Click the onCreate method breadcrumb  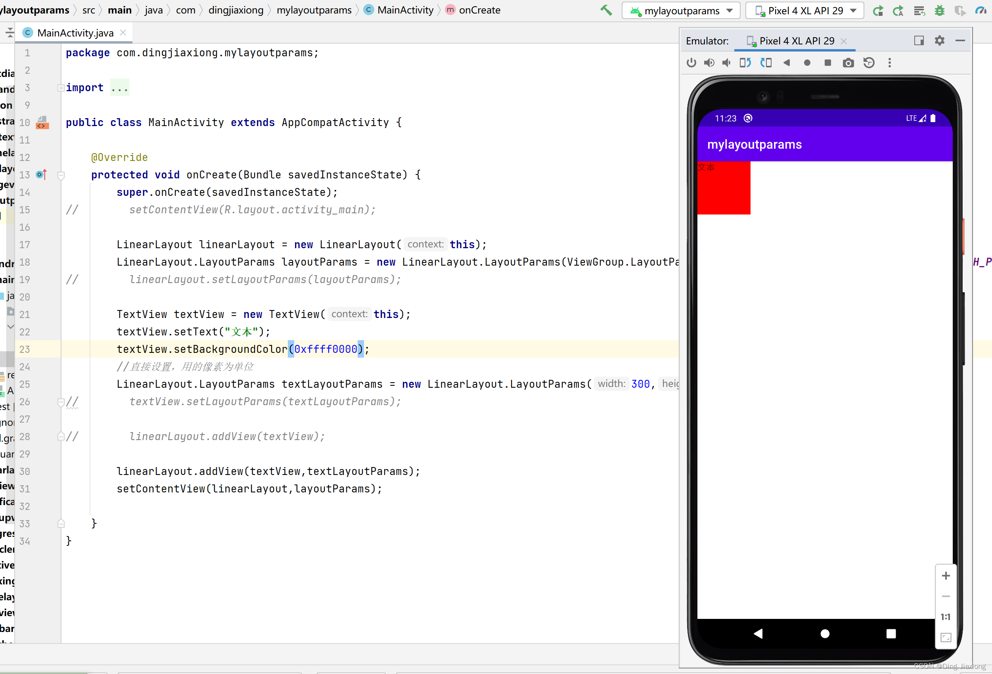473,10
